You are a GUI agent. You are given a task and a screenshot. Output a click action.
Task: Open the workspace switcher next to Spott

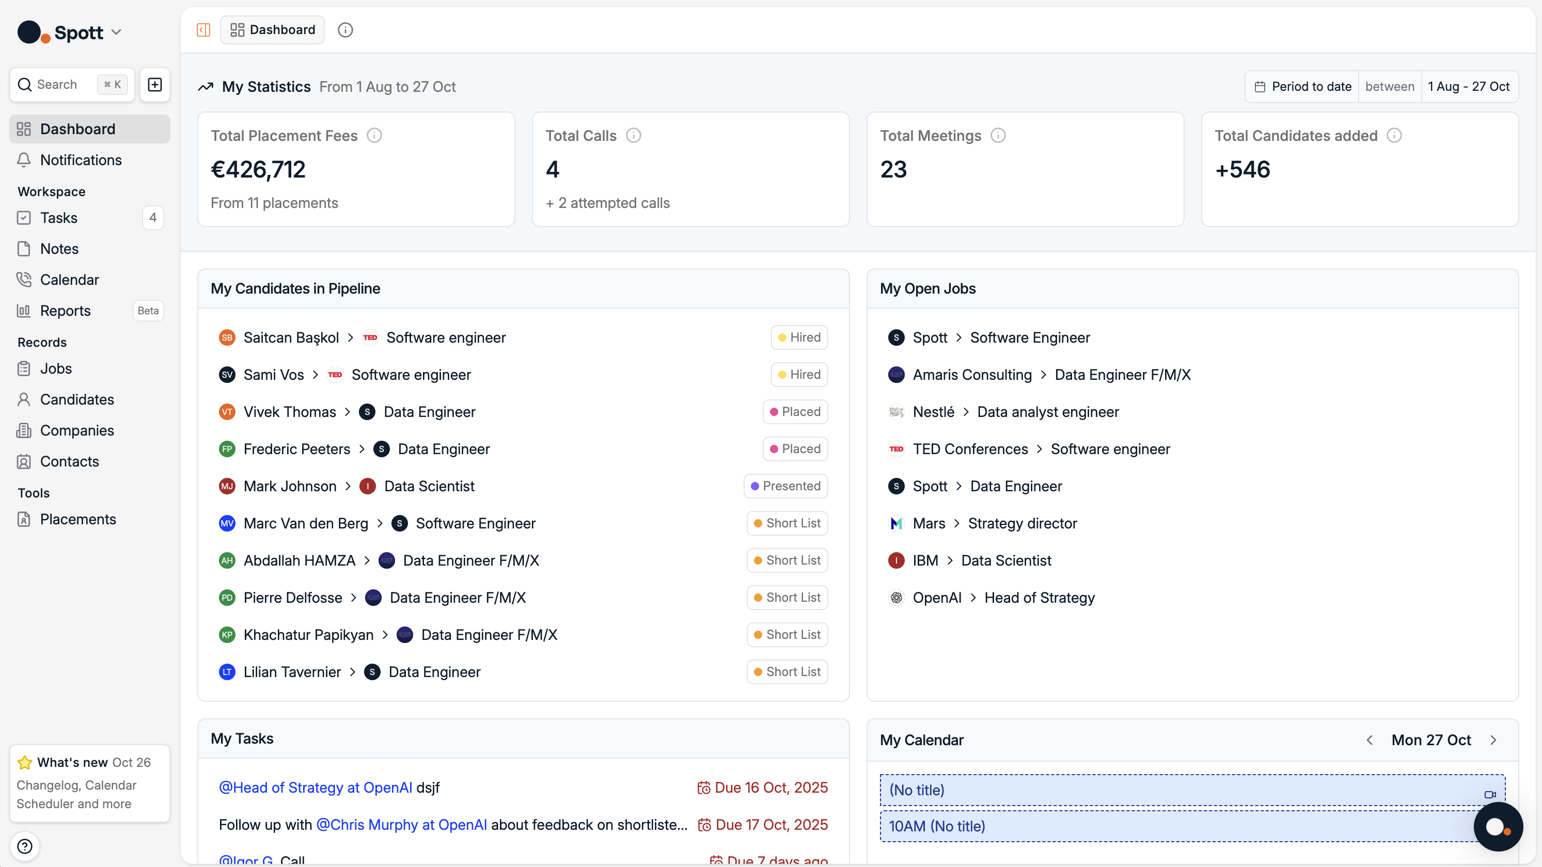point(117,33)
